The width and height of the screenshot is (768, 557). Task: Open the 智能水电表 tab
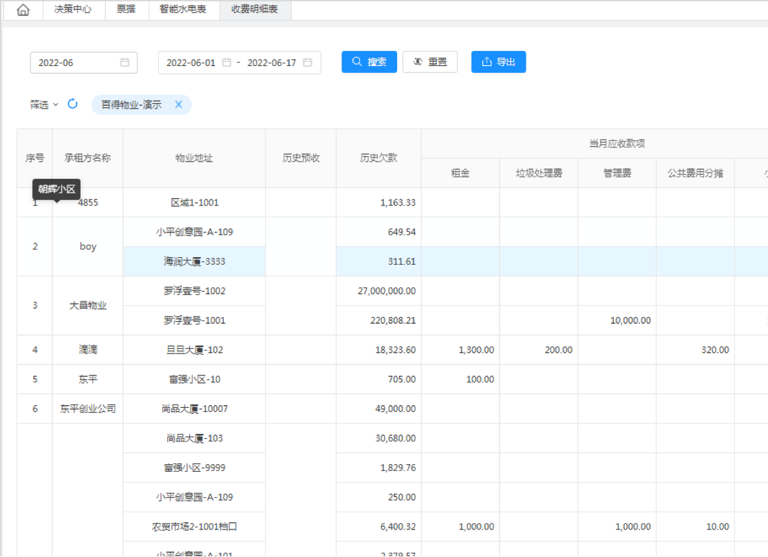pos(182,10)
